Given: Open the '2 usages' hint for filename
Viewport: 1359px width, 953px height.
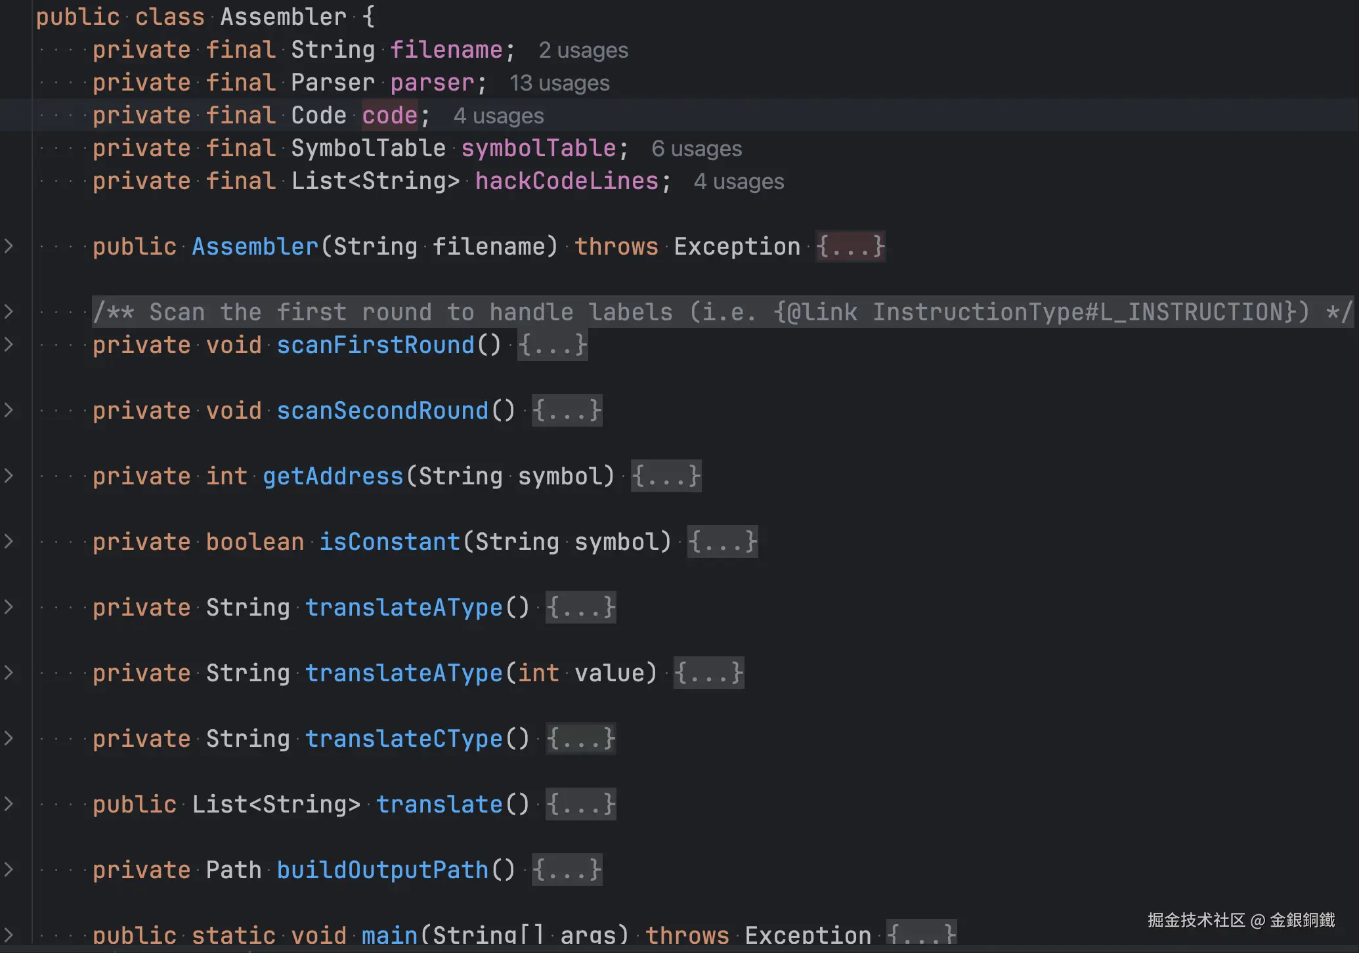Looking at the screenshot, I should point(583,51).
